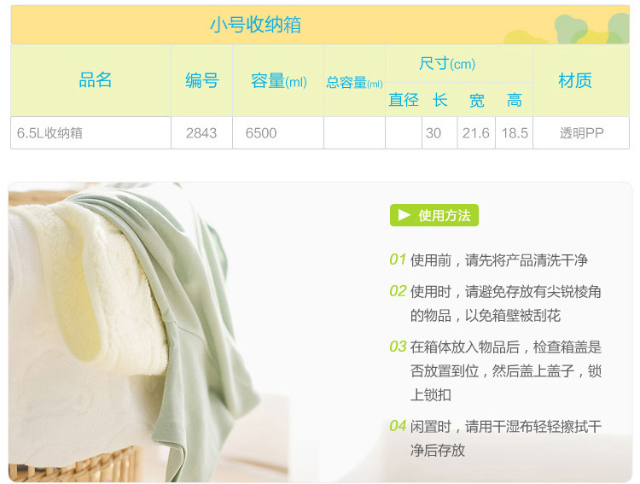The height and width of the screenshot is (484, 640).
Task: Click the green number 03 step marker
Action: point(398,347)
